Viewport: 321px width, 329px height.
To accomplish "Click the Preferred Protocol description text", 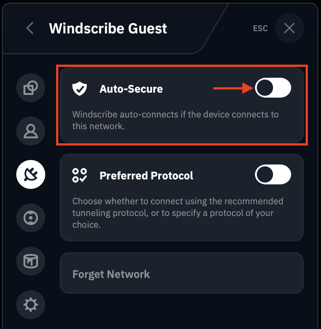I will coord(178,212).
